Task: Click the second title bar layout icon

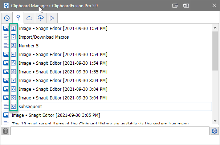Action: pos(186,5)
